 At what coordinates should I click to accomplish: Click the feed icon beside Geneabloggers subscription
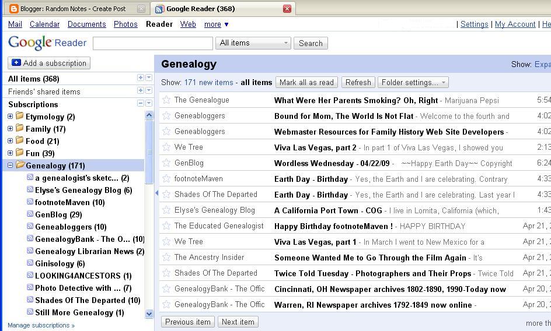click(x=30, y=227)
